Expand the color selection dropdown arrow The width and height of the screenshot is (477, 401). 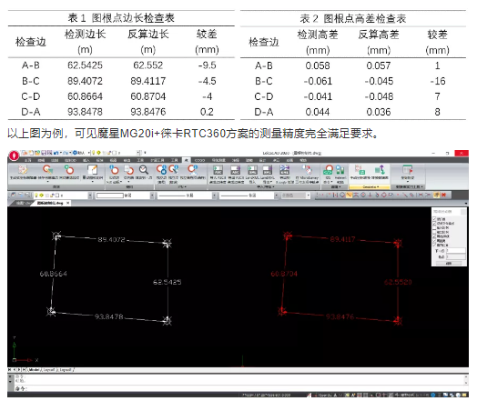(x=152, y=195)
